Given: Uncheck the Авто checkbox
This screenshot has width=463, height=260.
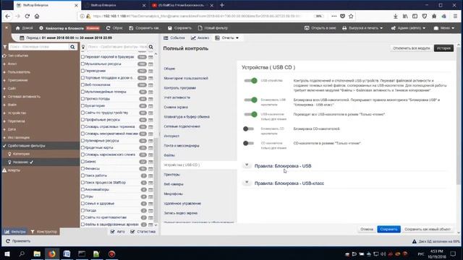Looking at the screenshot, I should [113, 232].
